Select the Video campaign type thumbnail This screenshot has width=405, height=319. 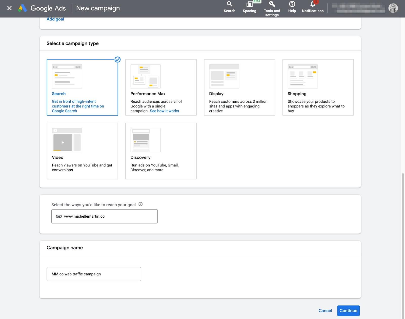[x=67, y=140]
